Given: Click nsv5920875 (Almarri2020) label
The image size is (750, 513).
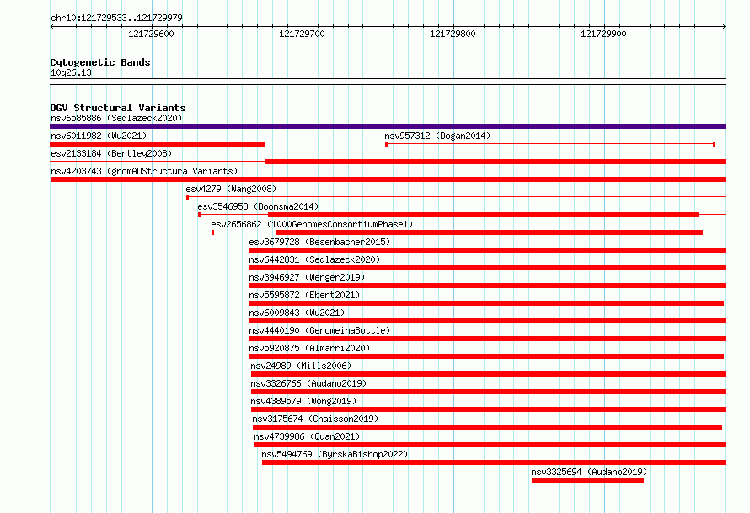Looking at the screenshot, I should [309, 348].
